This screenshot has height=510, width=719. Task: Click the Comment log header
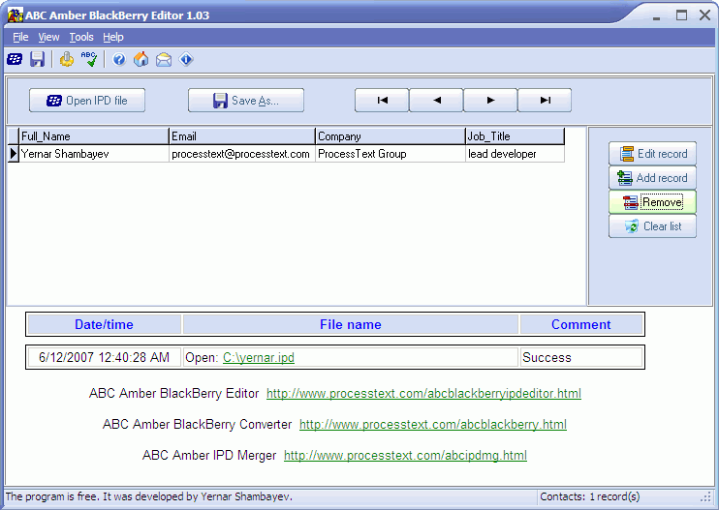(581, 324)
